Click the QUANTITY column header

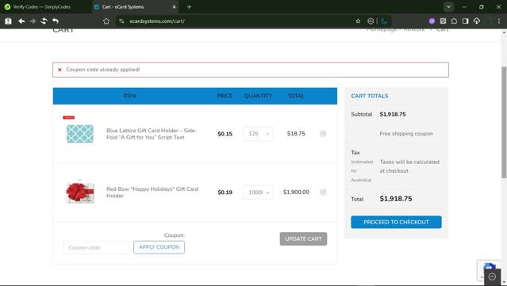pos(258,96)
